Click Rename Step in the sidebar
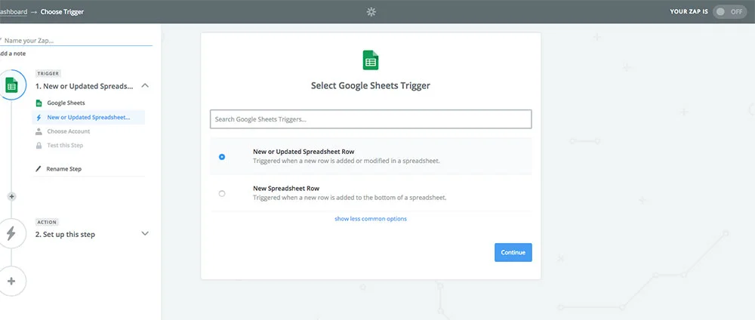Screen dimensions: 755x320 tap(63, 169)
